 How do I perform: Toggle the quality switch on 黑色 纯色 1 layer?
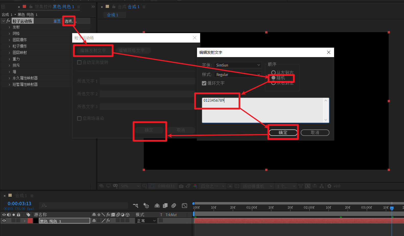click(x=103, y=221)
